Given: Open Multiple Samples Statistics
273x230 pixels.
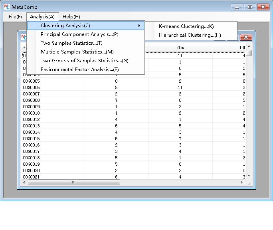Looking at the screenshot, I should click(x=77, y=52).
